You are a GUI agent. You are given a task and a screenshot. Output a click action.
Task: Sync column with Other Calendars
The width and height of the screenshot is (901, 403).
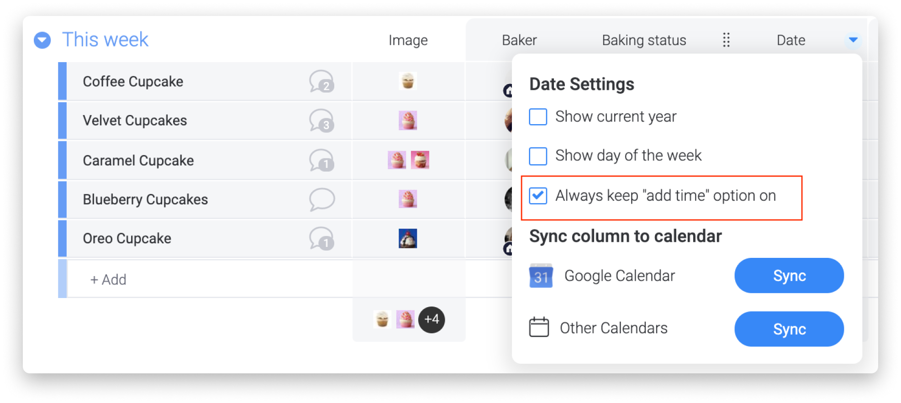point(789,329)
